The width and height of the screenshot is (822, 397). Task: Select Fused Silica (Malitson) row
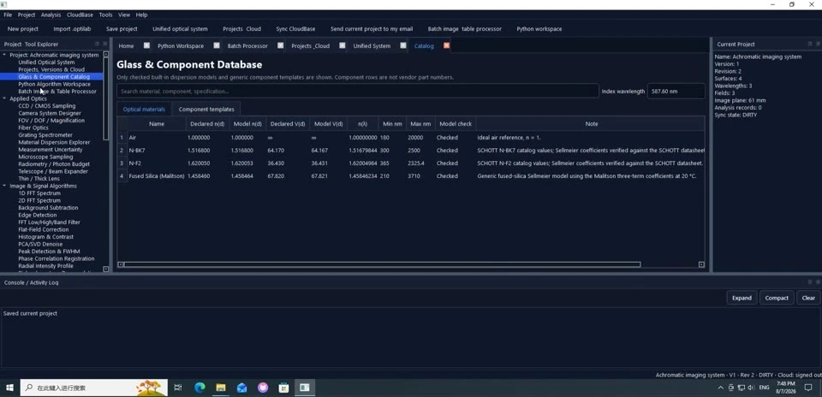tap(411, 176)
